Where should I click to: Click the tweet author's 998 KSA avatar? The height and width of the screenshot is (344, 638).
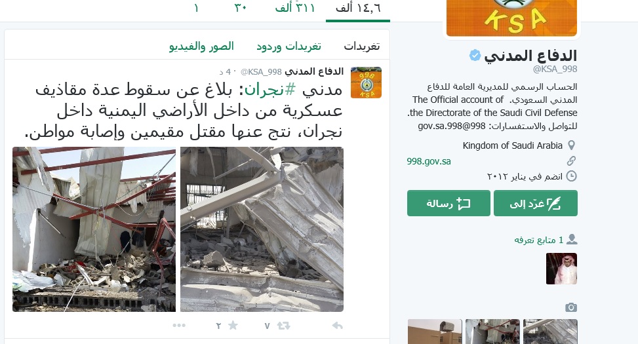tap(366, 83)
